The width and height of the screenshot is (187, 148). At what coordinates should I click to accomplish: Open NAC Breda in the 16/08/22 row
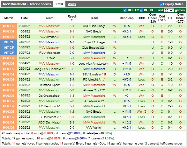93,32
